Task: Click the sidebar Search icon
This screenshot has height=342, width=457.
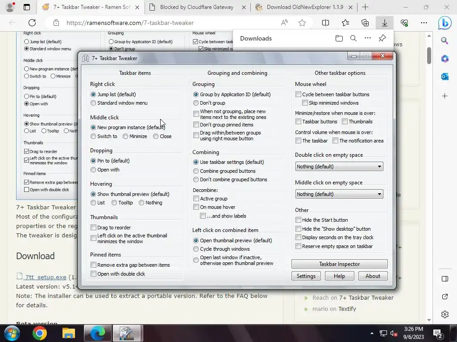Action: click(x=445, y=41)
